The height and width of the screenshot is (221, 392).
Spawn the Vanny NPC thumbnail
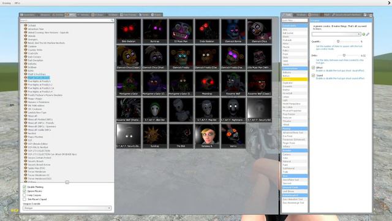point(233,136)
